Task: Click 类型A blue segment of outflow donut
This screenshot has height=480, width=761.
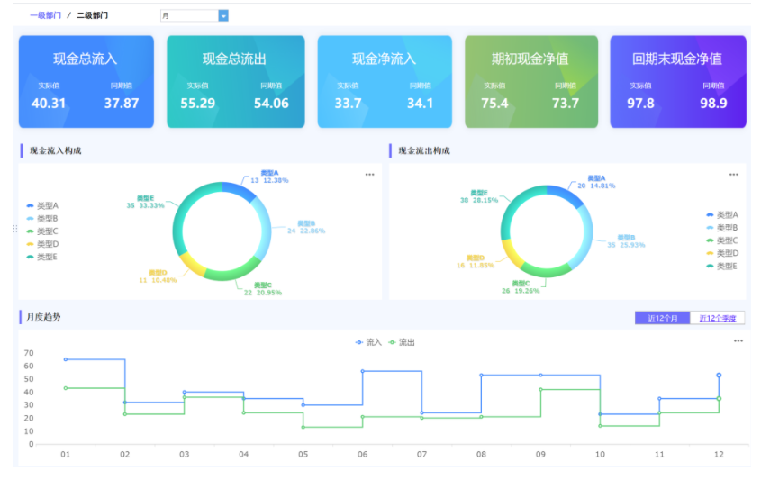Action: pyautogui.click(x=566, y=195)
